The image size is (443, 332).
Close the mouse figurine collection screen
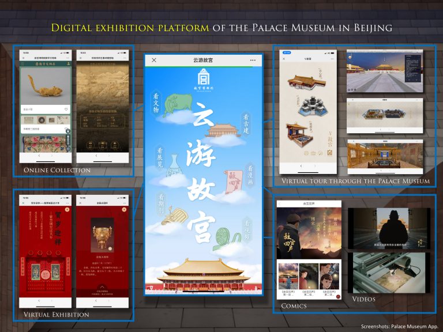pos(24,58)
